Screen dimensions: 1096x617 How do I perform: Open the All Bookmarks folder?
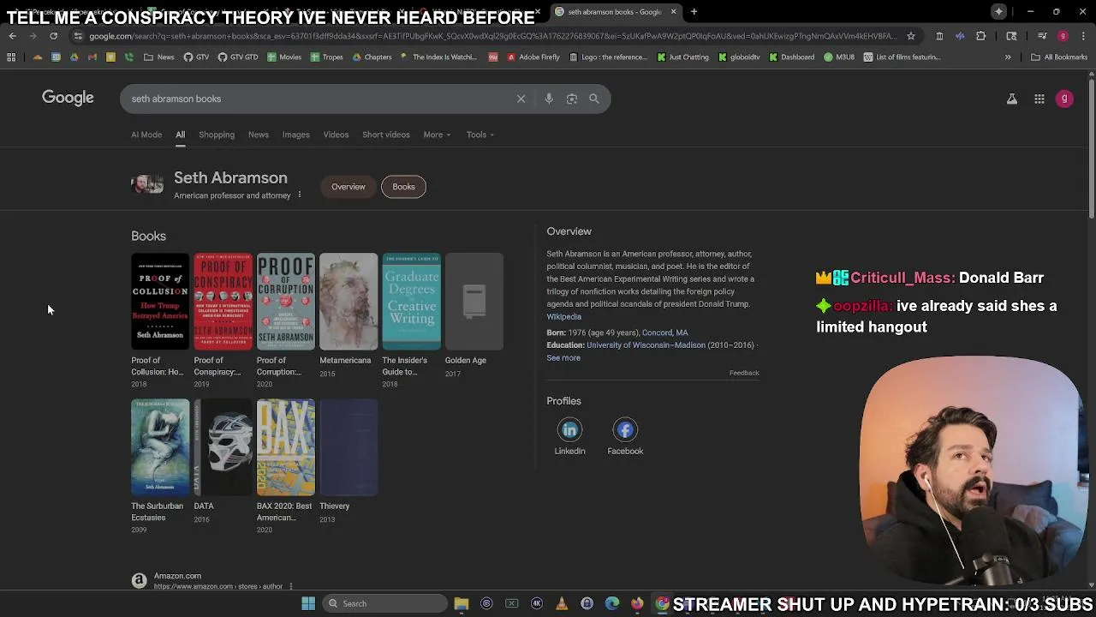pos(1059,57)
